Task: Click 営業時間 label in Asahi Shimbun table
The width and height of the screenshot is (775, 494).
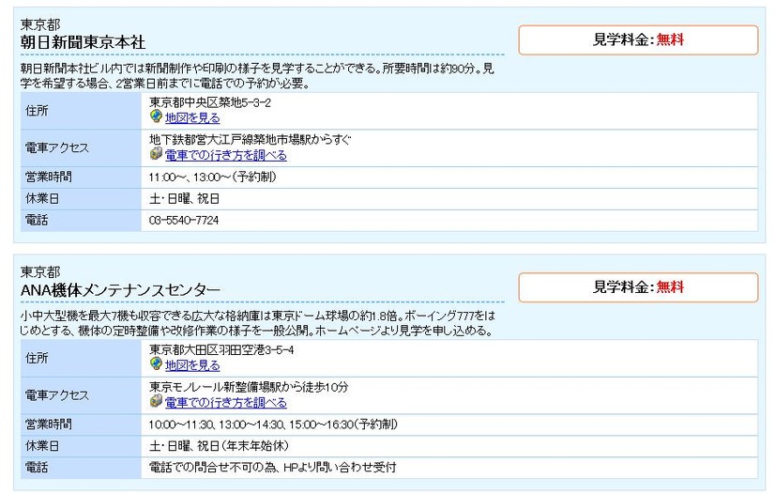Action: (x=49, y=177)
